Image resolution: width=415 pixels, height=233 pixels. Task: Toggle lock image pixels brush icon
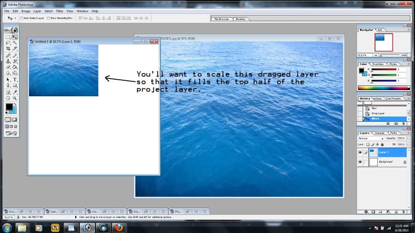[372, 144]
